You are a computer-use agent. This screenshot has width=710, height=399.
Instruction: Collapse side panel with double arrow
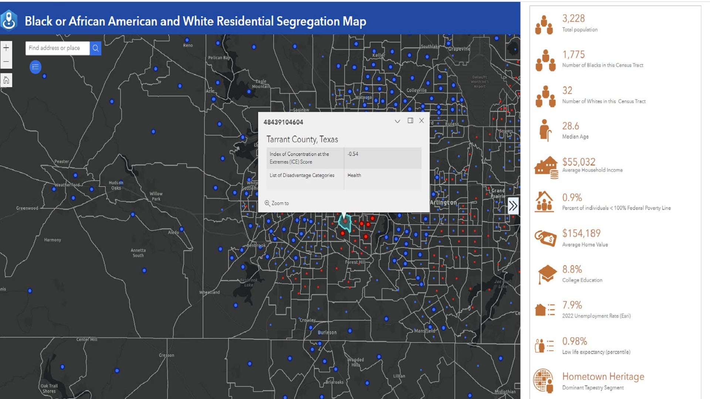tap(513, 206)
